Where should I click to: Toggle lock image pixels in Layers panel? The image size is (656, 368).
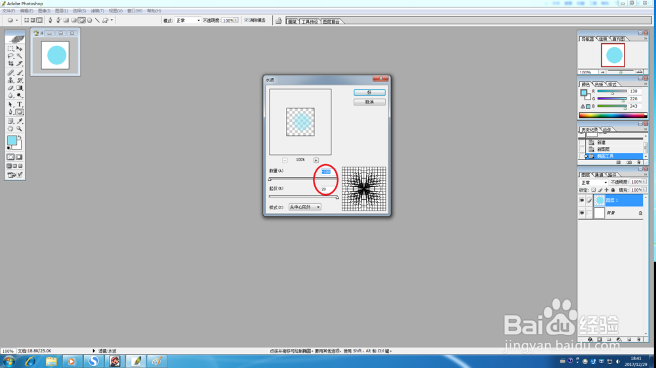click(600, 190)
